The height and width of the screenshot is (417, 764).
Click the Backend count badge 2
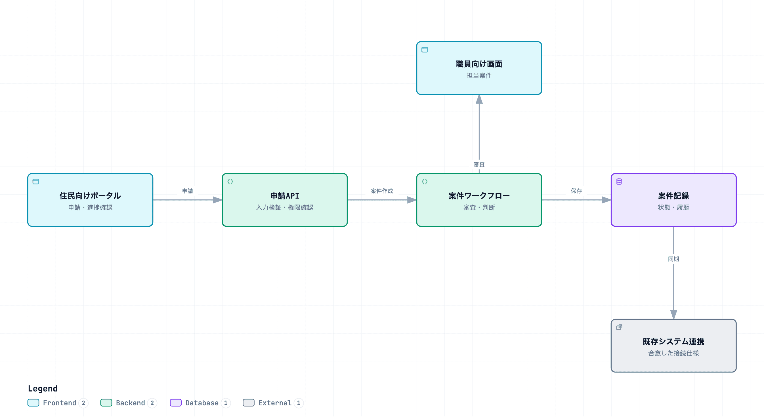(x=152, y=403)
